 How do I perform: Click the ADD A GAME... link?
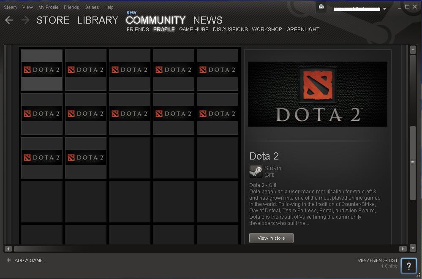[30, 260]
